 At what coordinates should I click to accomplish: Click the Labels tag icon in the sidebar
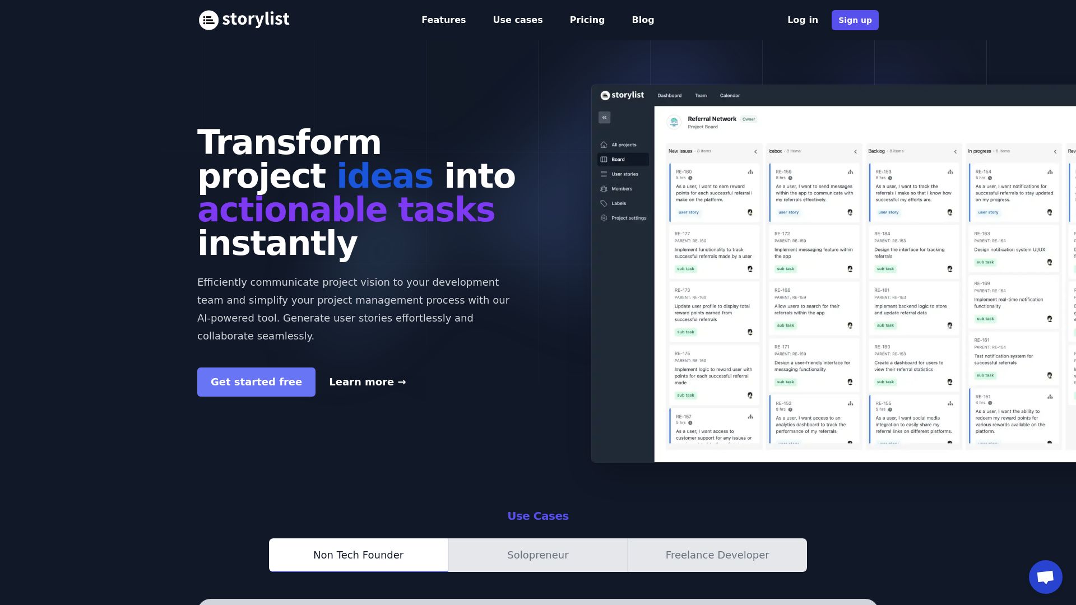point(604,203)
